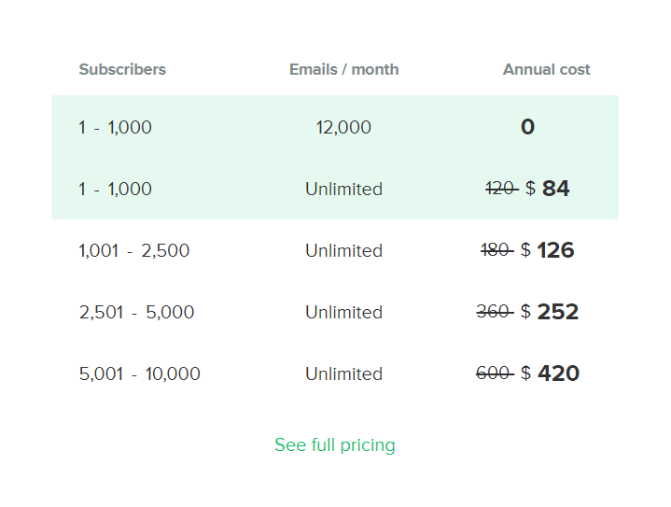Select the 5,001 - 10,000 subscribers tier
The width and height of the screenshot is (671, 507).
click(x=139, y=374)
